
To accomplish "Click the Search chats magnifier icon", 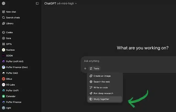I will [4, 18].
